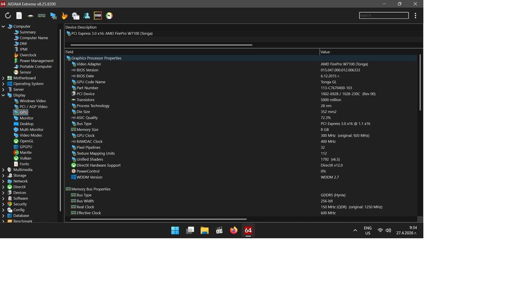Open Firefox from the taskbar
Viewport: 508px width, 286px height.
pyautogui.click(x=234, y=230)
